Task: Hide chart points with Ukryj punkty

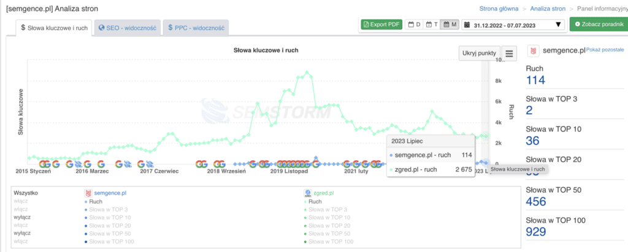Action: click(478, 53)
